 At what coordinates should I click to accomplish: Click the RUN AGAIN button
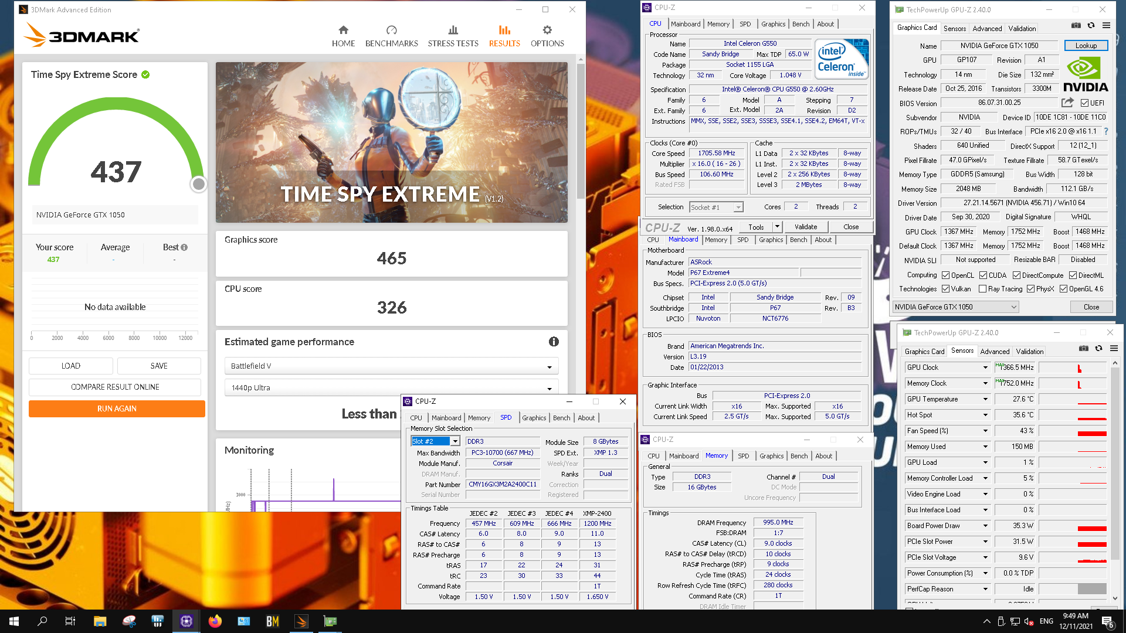pyautogui.click(x=117, y=409)
